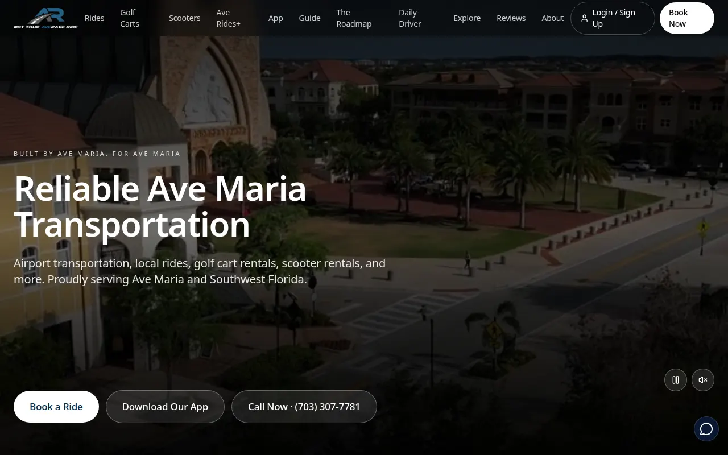The width and height of the screenshot is (728, 455).
Task: Click the 'BUILT BY AVE MARIA, FOR AVE MARIA' tagline
Action: pos(97,154)
